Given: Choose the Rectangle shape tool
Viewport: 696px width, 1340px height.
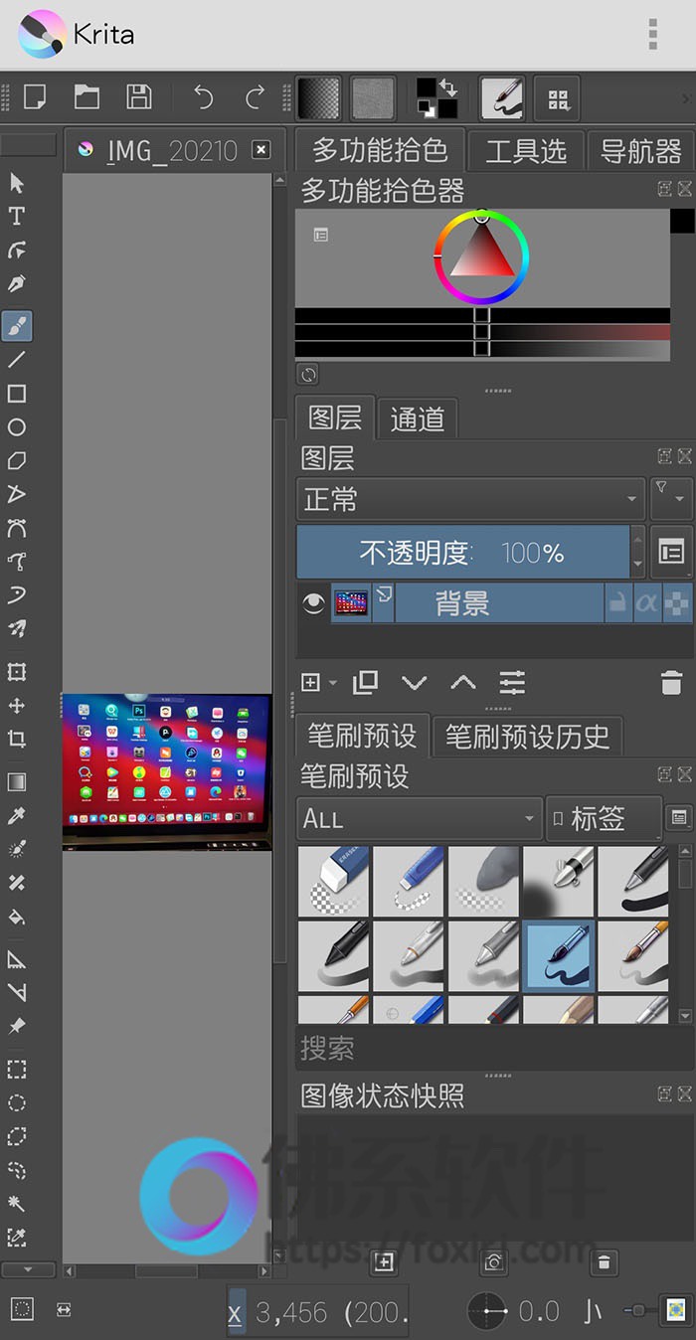Looking at the screenshot, I should [x=17, y=394].
